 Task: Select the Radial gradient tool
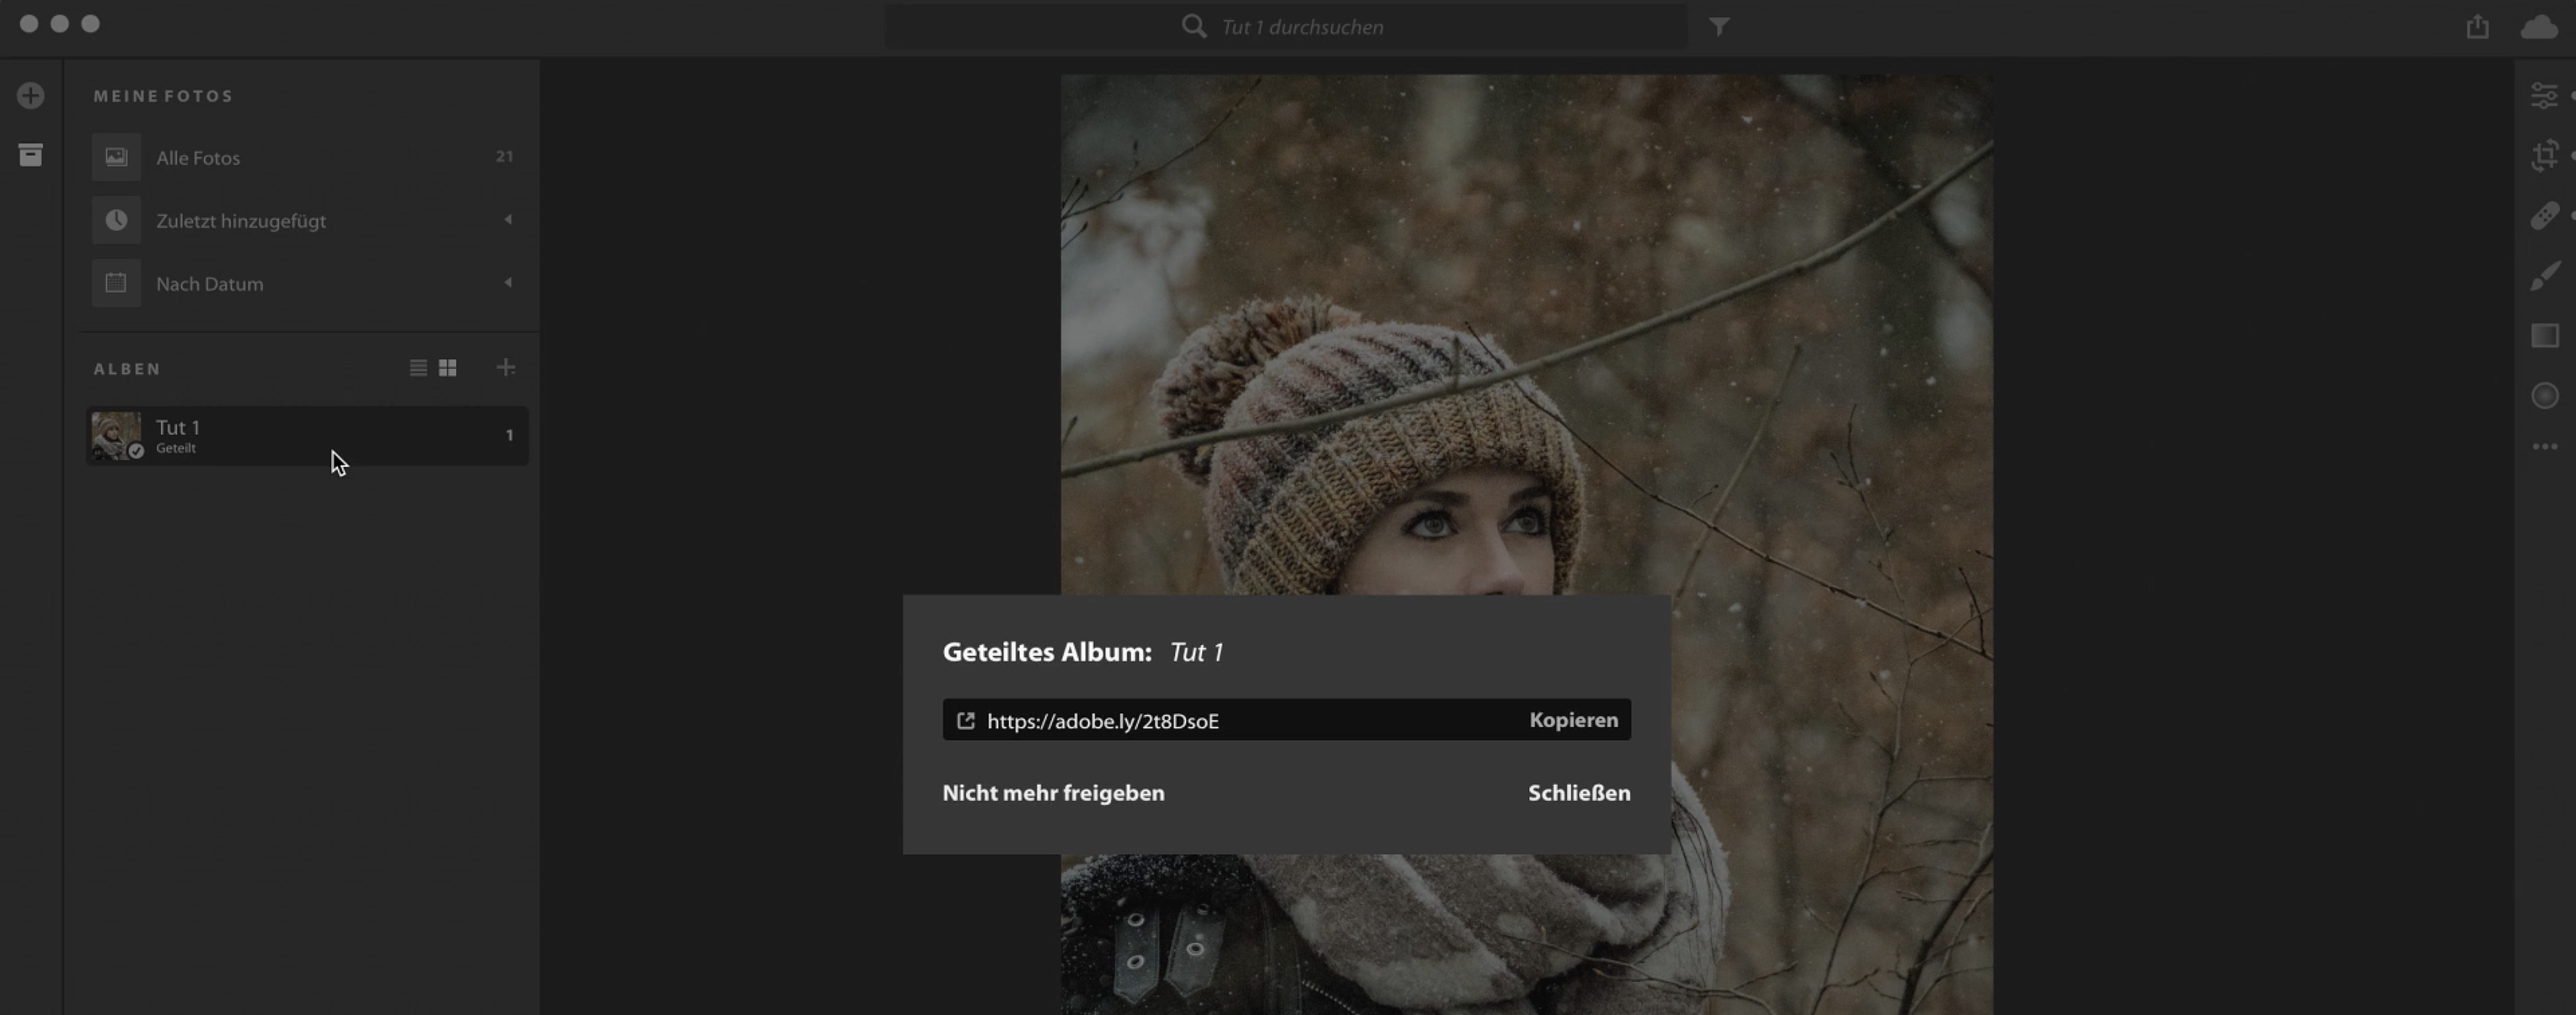2544,396
